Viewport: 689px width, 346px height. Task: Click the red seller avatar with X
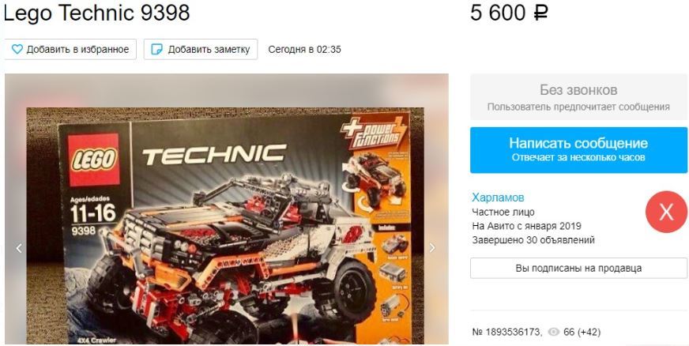666,212
